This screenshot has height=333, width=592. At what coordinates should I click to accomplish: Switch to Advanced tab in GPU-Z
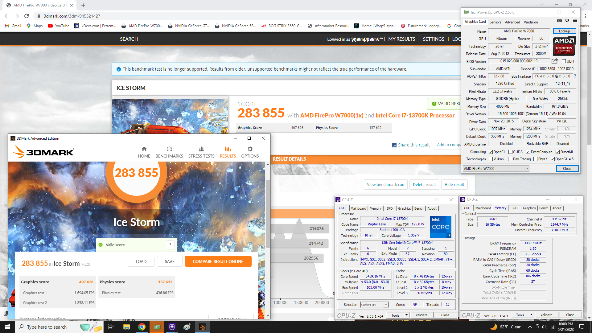pos(512,22)
